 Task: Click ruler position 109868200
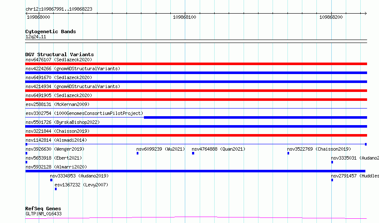click(x=331, y=17)
